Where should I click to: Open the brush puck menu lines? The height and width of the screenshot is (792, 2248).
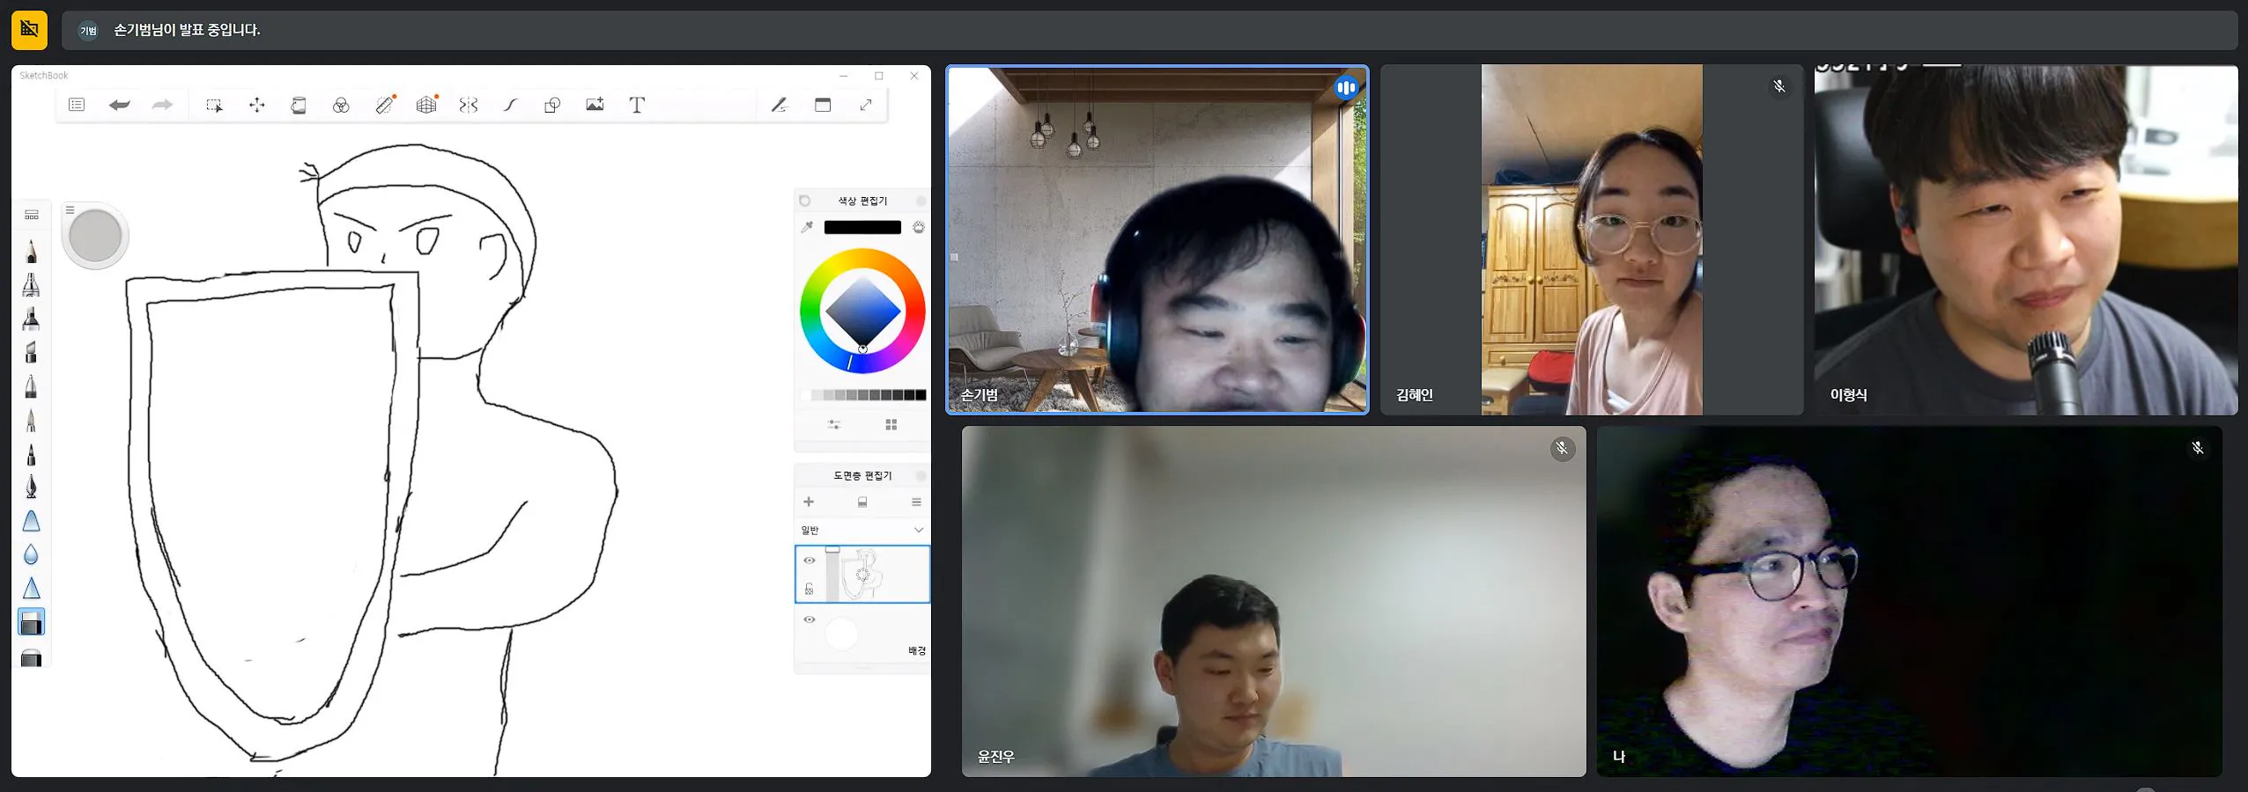click(70, 209)
